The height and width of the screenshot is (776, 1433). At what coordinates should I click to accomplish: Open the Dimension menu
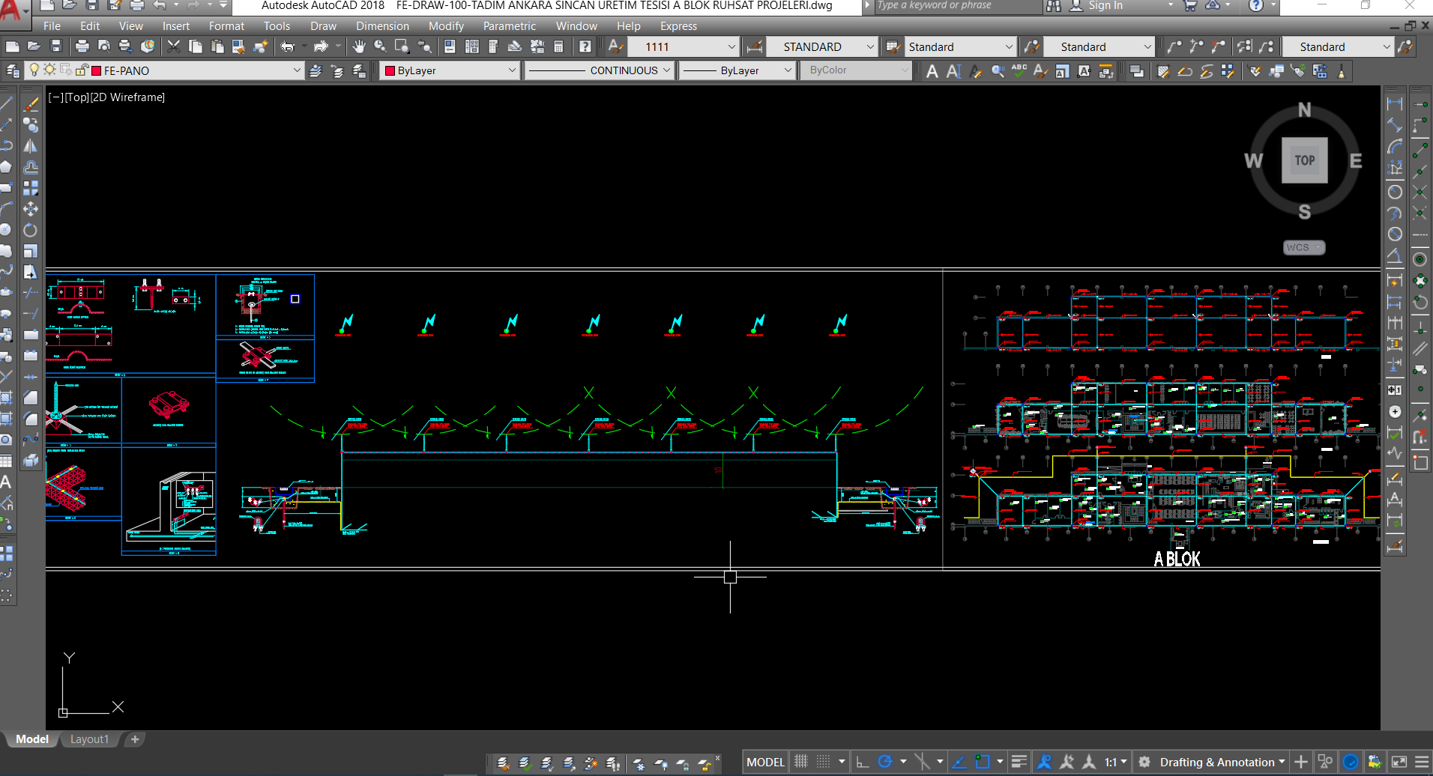(382, 26)
